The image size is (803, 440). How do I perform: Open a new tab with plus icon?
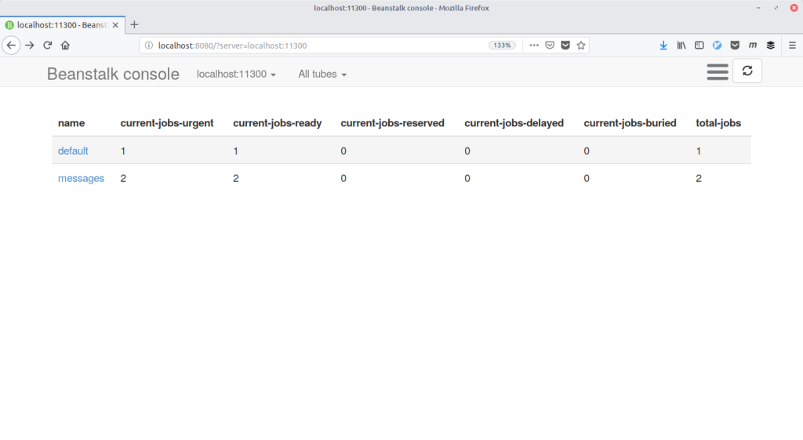pyautogui.click(x=134, y=24)
